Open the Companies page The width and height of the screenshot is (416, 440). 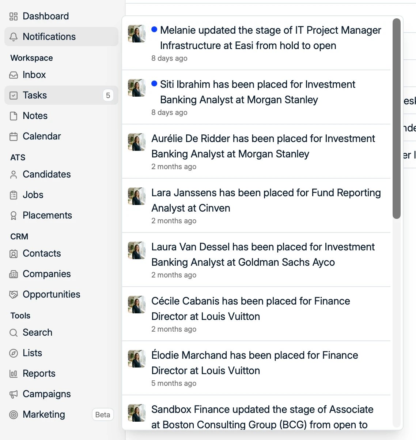(x=47, y=274)
